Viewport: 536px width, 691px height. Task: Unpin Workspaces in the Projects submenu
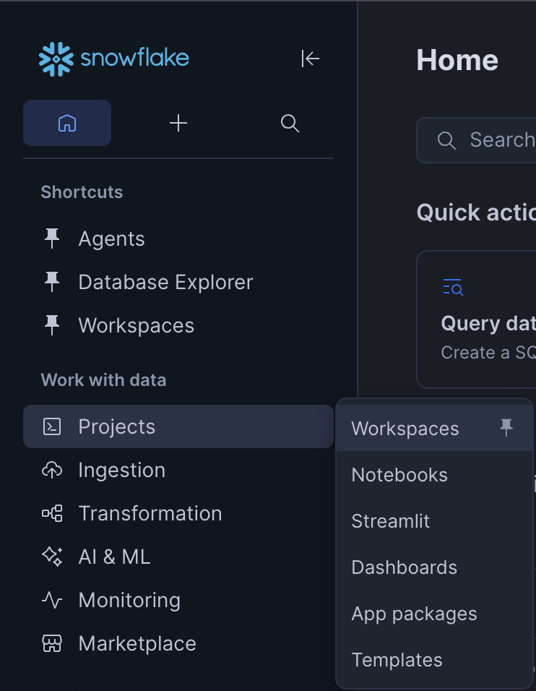pyautogui.click(x=506, y=428)
